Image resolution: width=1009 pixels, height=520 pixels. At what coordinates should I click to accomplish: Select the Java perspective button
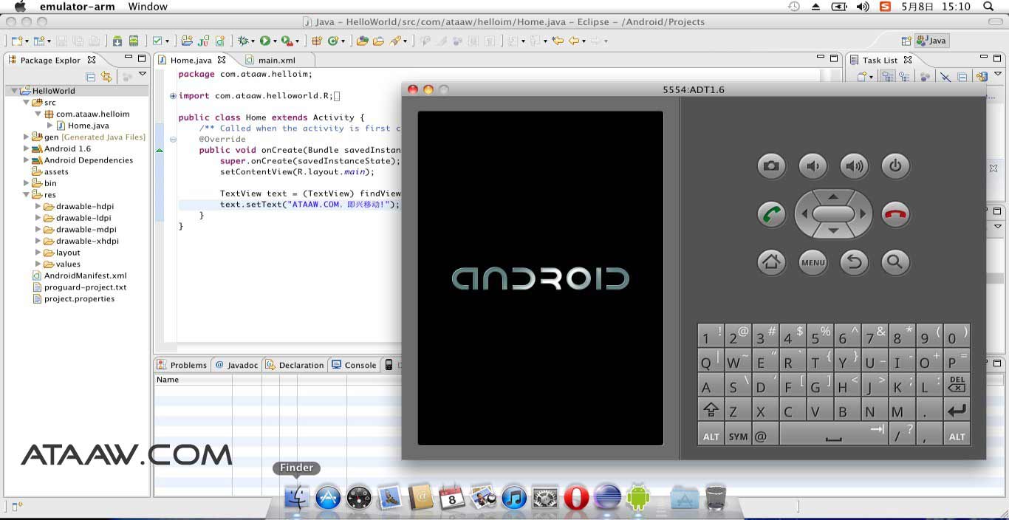(x=931, y=41)
